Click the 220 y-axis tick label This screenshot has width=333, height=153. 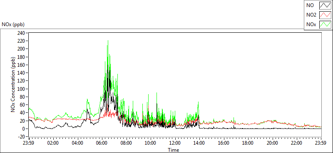pyautogui.click(x=22, y=41)
